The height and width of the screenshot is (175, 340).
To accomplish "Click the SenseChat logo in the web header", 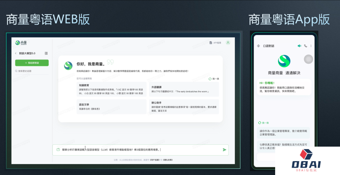I will tap(21, 43).
